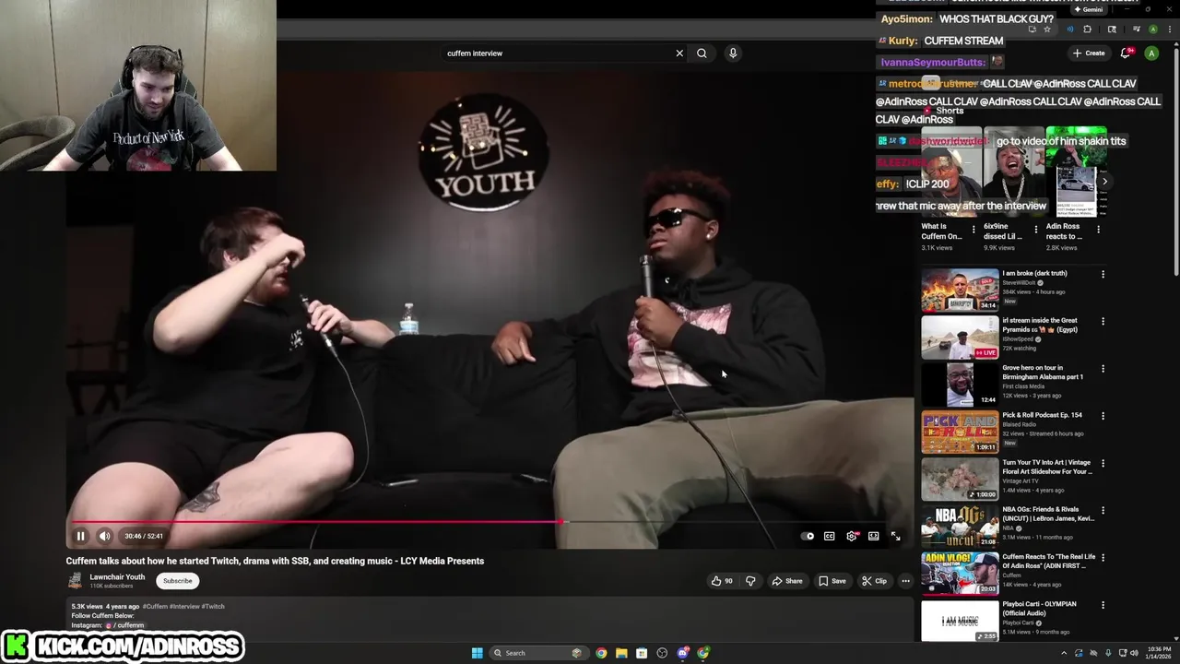Show hidden system tray icons
Screen dimensions: 1180x664
[x=1064, y=653]
